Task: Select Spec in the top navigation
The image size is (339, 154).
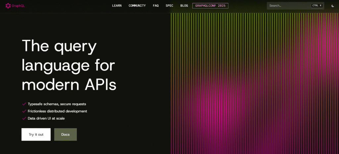Action: click(169, 6)
